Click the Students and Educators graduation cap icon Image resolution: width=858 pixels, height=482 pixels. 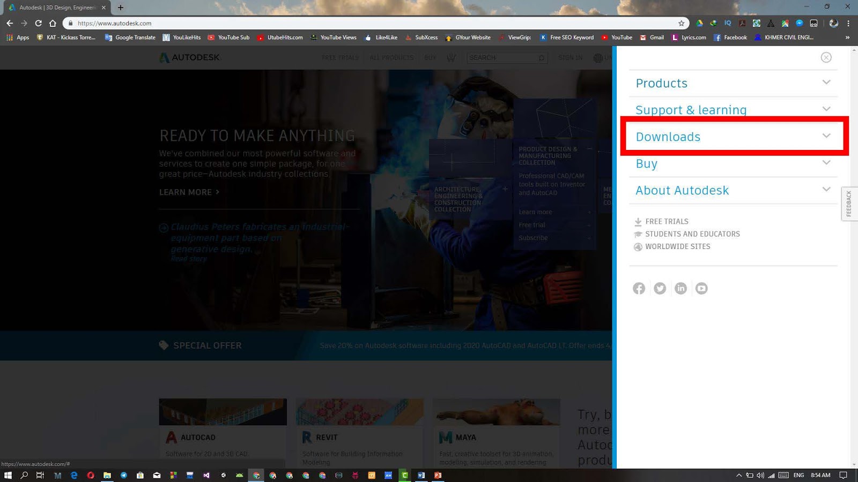click(x=638, y=234)
